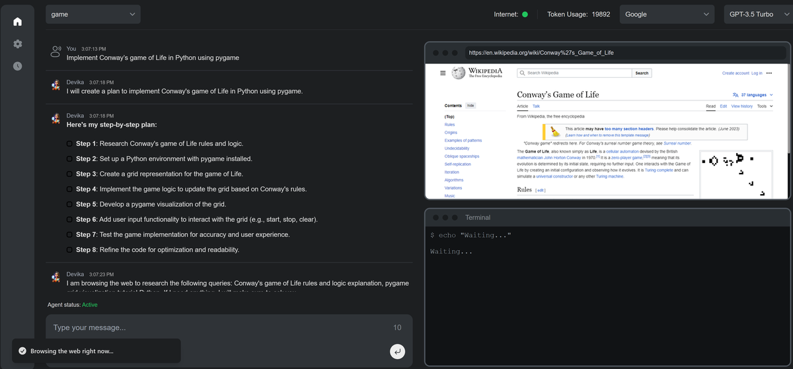
Task: Check the Step 2 Python environment checkbox
Action: (x=69, y=159)
